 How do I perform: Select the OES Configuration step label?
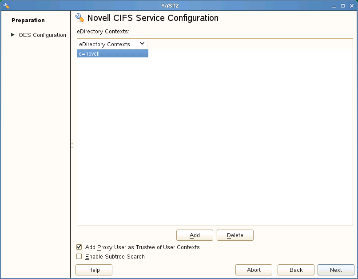(42, 35)
